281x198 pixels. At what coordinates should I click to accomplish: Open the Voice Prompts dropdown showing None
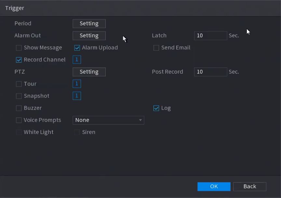(108, 120)
